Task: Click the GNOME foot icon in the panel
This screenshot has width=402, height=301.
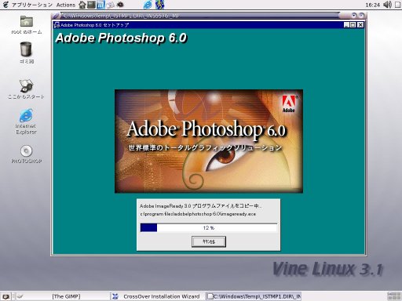Action: pos(5,5)
